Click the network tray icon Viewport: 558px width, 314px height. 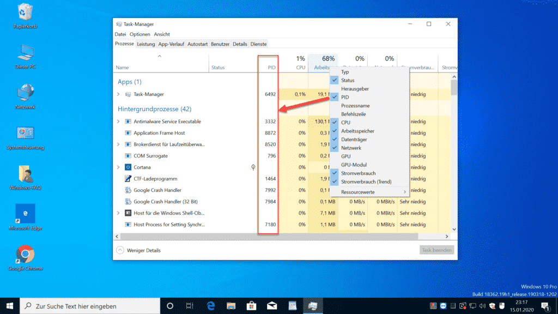[472, 306]
